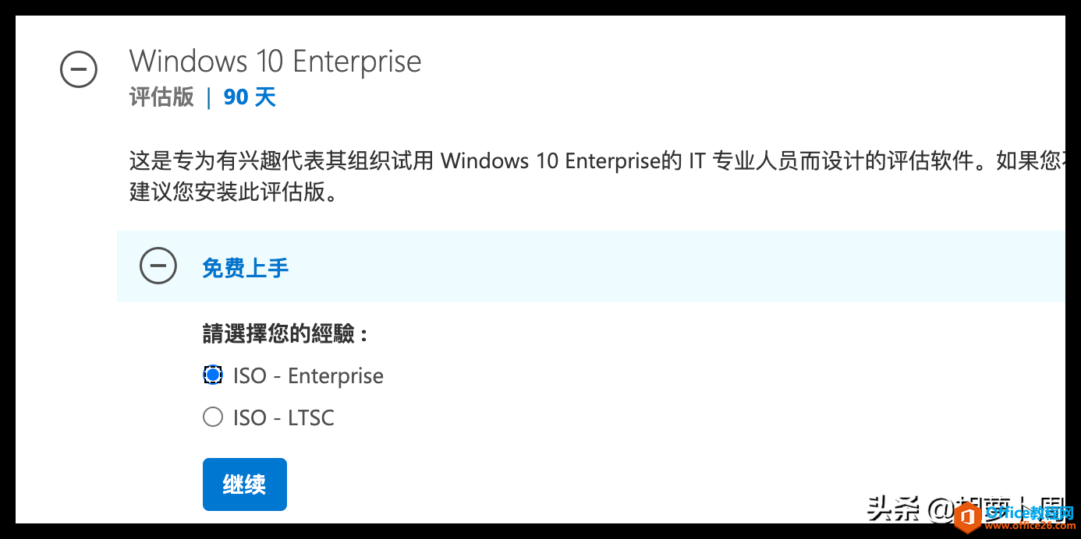Screen dimensions: 1081x539
Task: Select the ISO - LTSC radio button
Action: (213, 417)
